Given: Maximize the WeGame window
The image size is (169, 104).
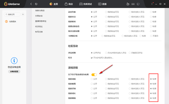Looking at the screenshot, I should click(x=160, y=4).
